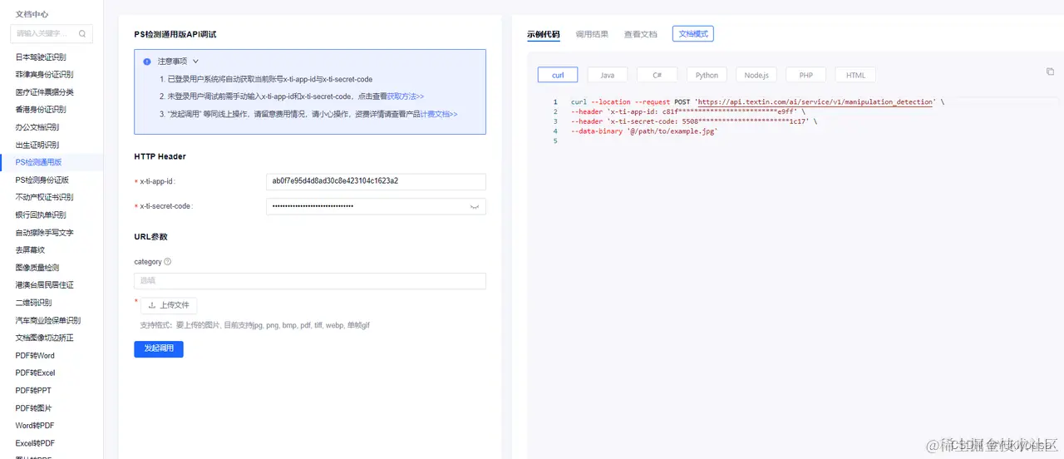Open 菲律宾身份证识别 in the sidebar
1064x459 pixels.
[x=45, y=74]
